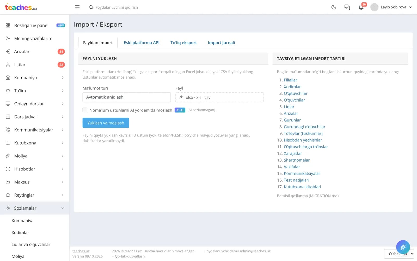Open the Guruhdagi o'quvchilar link
This screenshot has height=261, width=417.
point(304,127)
